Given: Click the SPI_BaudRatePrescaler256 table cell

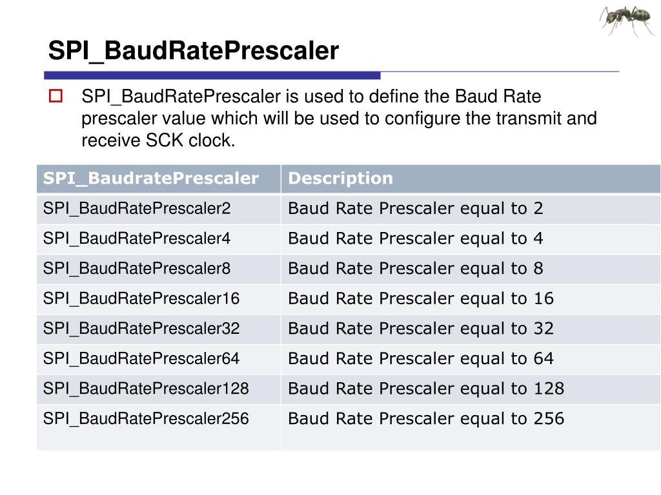Looking at the screenshot, I should 159,427.
